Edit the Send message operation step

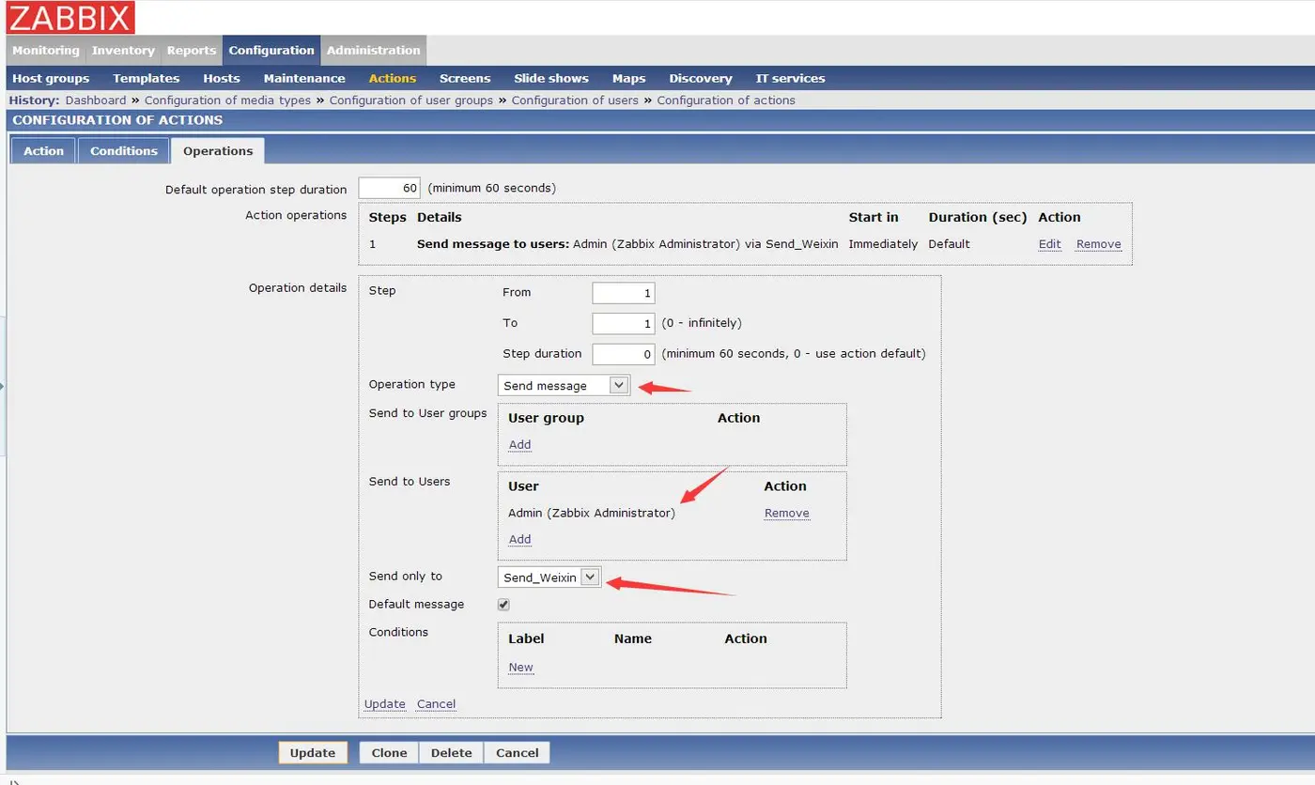[x=1049, y=244]
